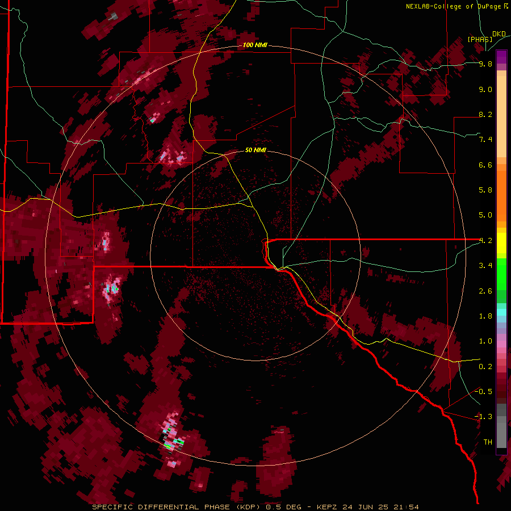Select the 2.6 value on the color scale

[485, 291]
